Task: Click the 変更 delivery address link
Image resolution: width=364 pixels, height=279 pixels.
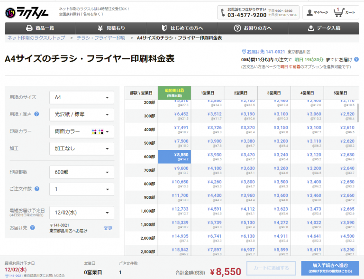Action: pyautogui.click(x=108, y=228)
